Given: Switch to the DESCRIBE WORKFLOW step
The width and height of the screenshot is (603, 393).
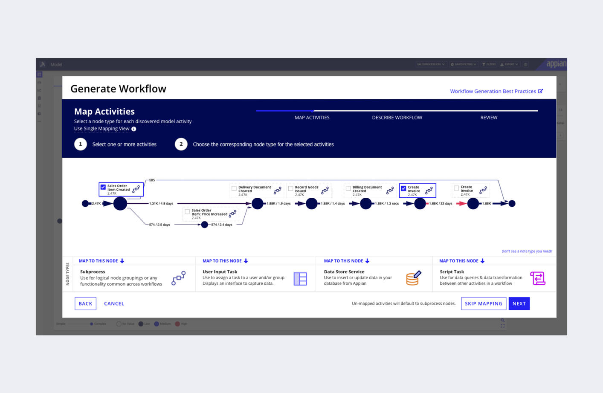Looking at the screenshot, I should (397, 117).
